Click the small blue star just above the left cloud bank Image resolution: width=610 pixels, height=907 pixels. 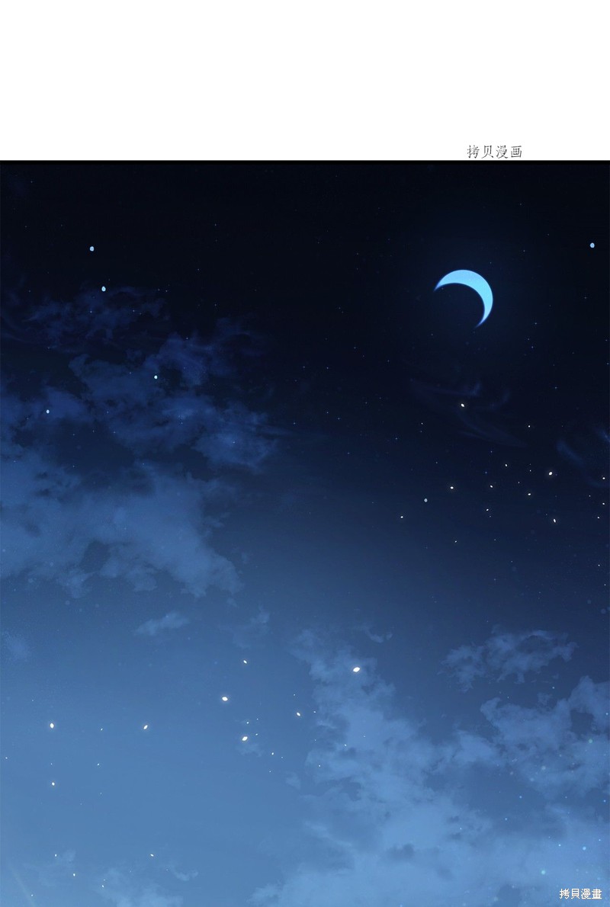pos(104,289)
